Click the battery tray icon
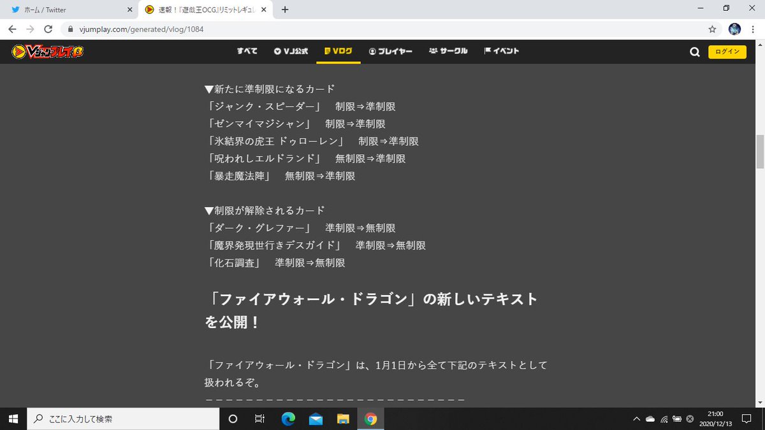This screenshot has height=430, width=765. click(x=676, y=419)
